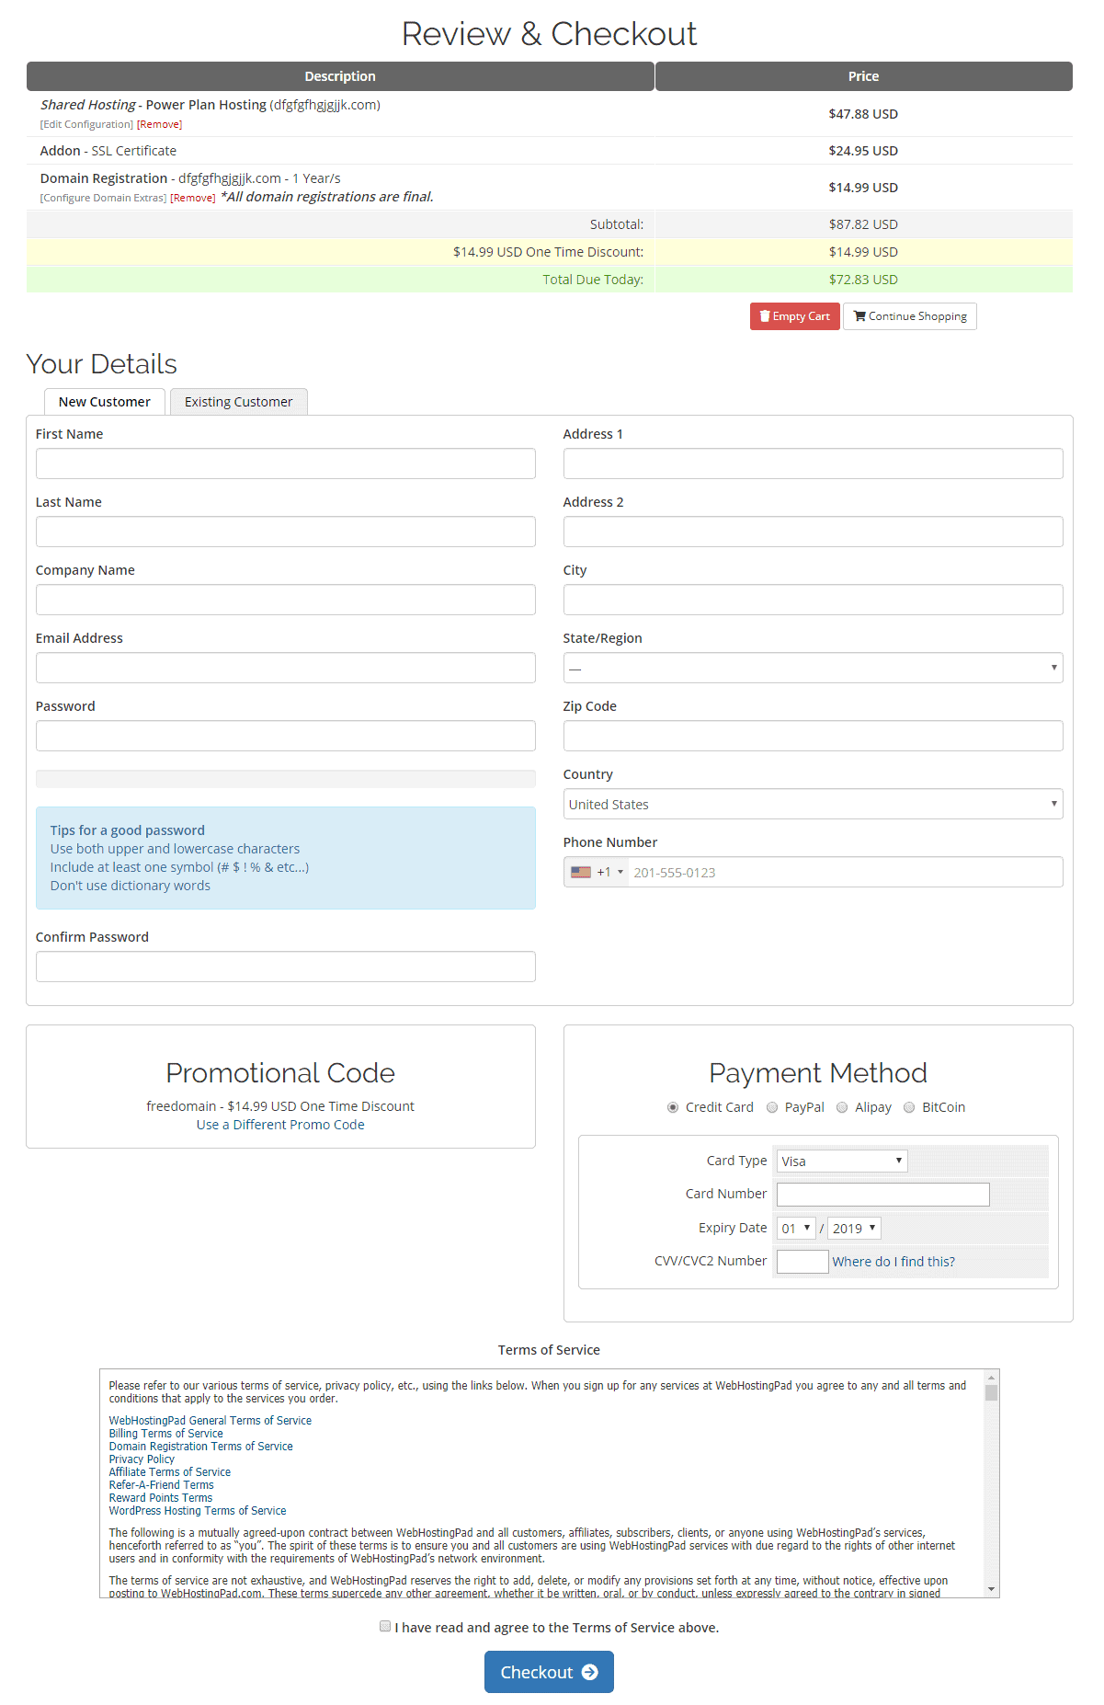1104x1705 pixels.
Task: Select the New Customer tab
Action: click(x=104, y=402)
